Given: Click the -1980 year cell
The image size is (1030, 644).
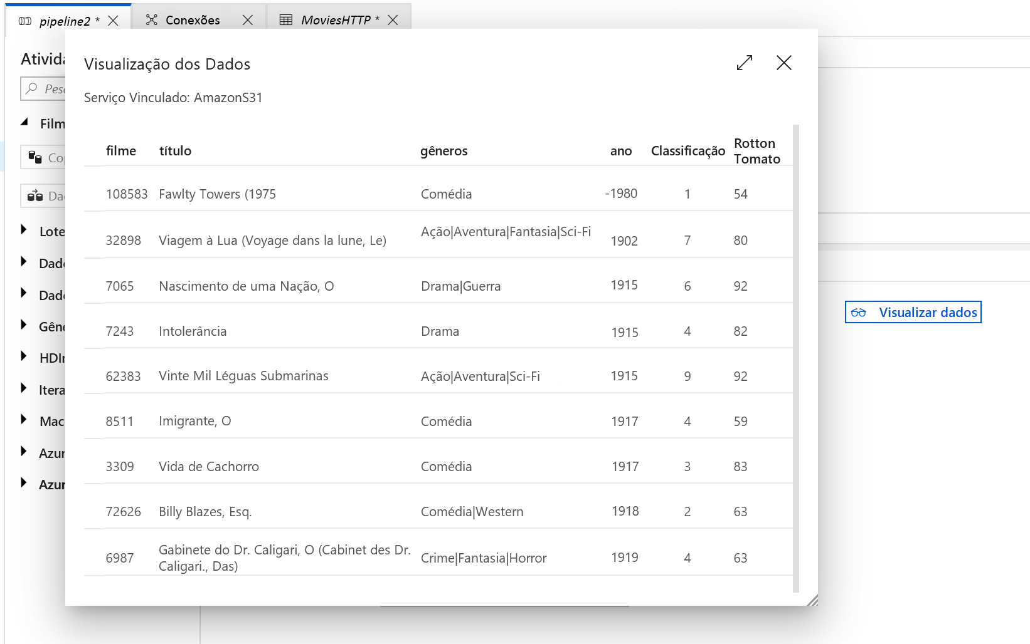Looking at the screenshot, I should tap(621, 194).
